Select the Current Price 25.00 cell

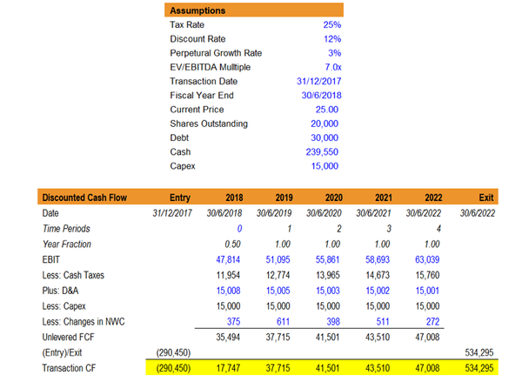coord(327,110)
